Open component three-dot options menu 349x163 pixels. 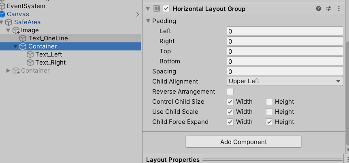339,8
